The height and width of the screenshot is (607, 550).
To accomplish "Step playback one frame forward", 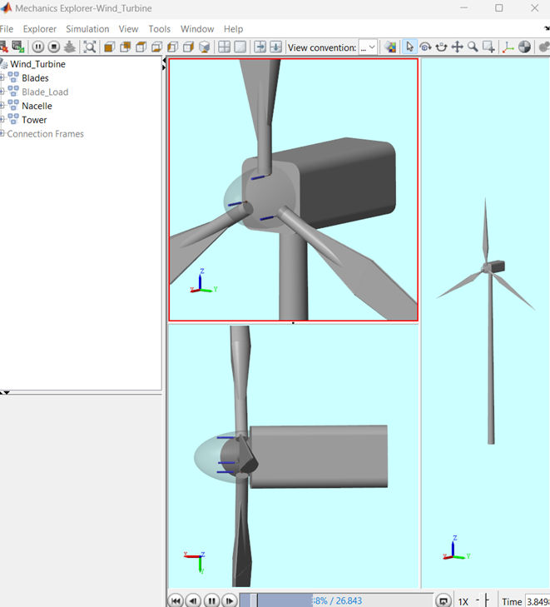I will (x=230, y=601).
